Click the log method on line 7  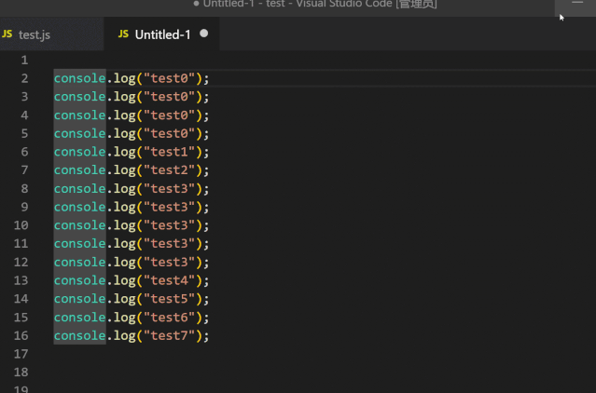(125, 170)
